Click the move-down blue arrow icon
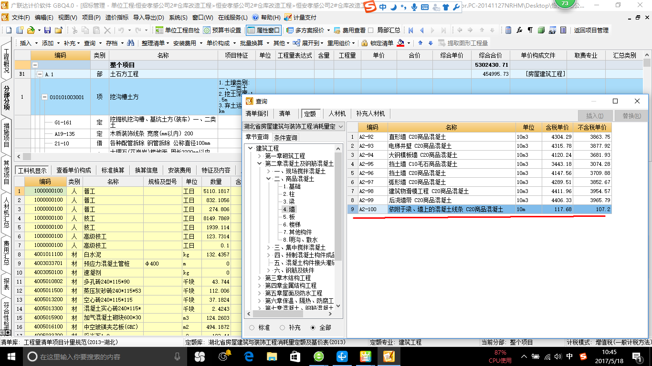652x366 pixels. (x=431, y=43)
